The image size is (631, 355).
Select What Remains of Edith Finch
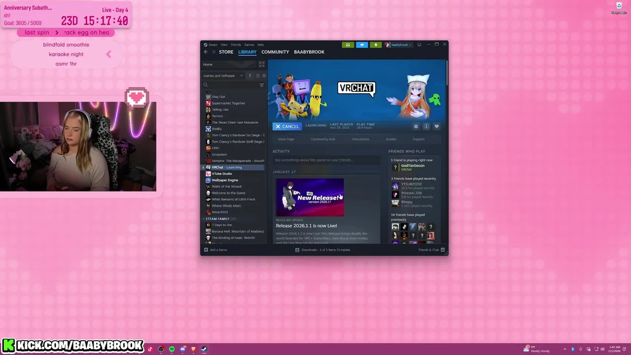tap(233, 199)
